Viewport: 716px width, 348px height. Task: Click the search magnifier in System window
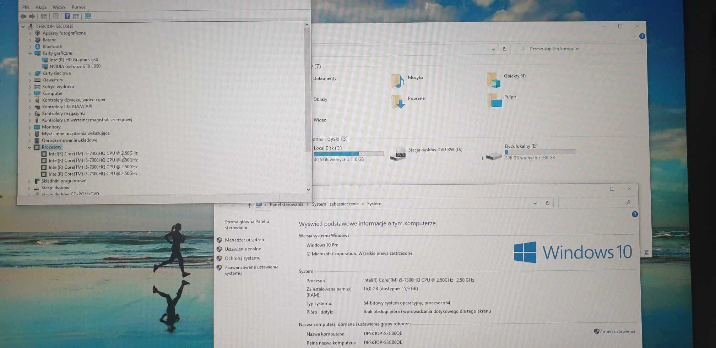[628, 202]
